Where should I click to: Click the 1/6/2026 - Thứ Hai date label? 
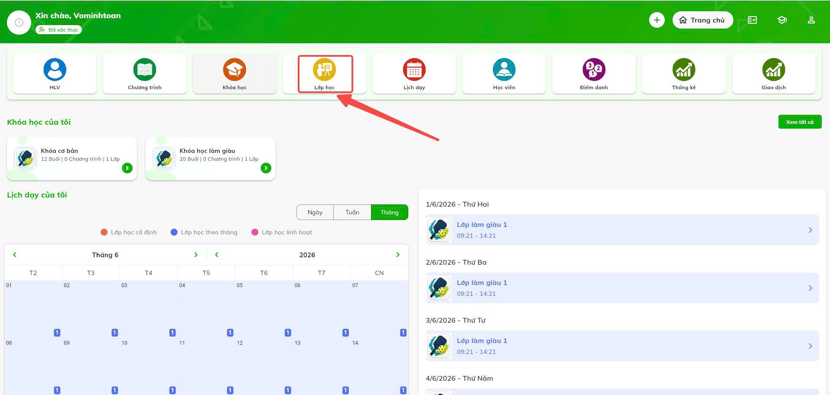click(x=457, y=204)
